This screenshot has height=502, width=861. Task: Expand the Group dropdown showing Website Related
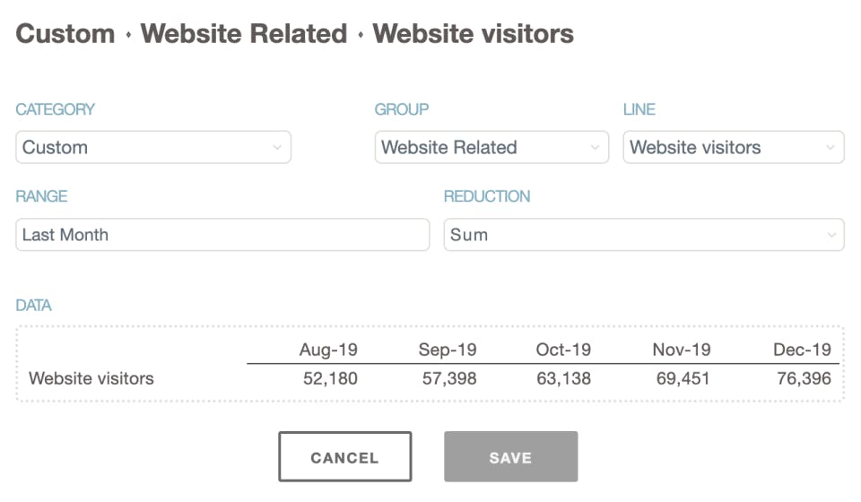click(x=491, y=148)
